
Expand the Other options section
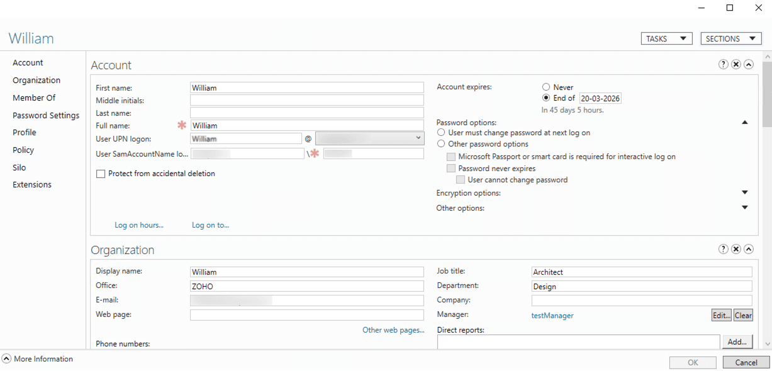tap(744, 208)
